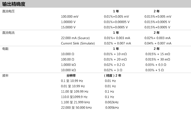Click the 0.02% + 0.007 mA value
The width and height of the screenshot is (191, 114).
coord(117,43)
